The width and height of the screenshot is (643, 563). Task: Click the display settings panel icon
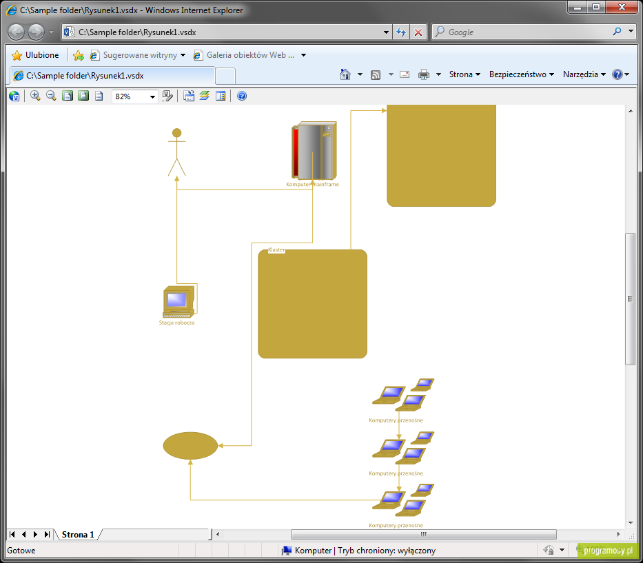click(x=221, y=96)
